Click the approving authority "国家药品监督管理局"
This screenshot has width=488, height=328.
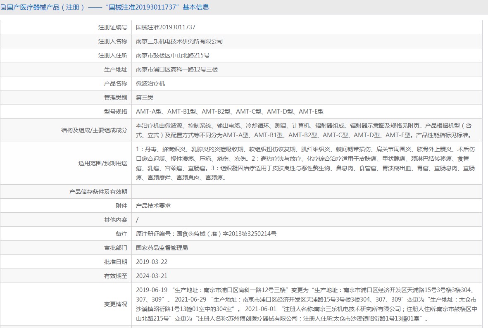pos(162,248)
